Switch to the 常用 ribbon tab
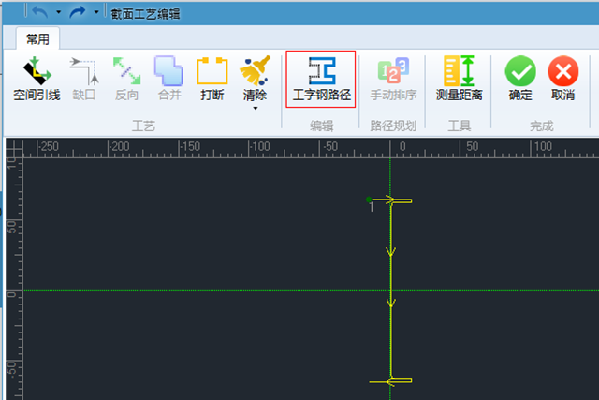This screenshot has width=599, height=400. [x=38, y=38]
